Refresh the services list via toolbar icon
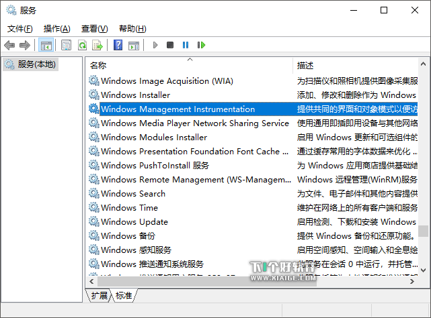The image size is (431, 318). click(82, 45)
